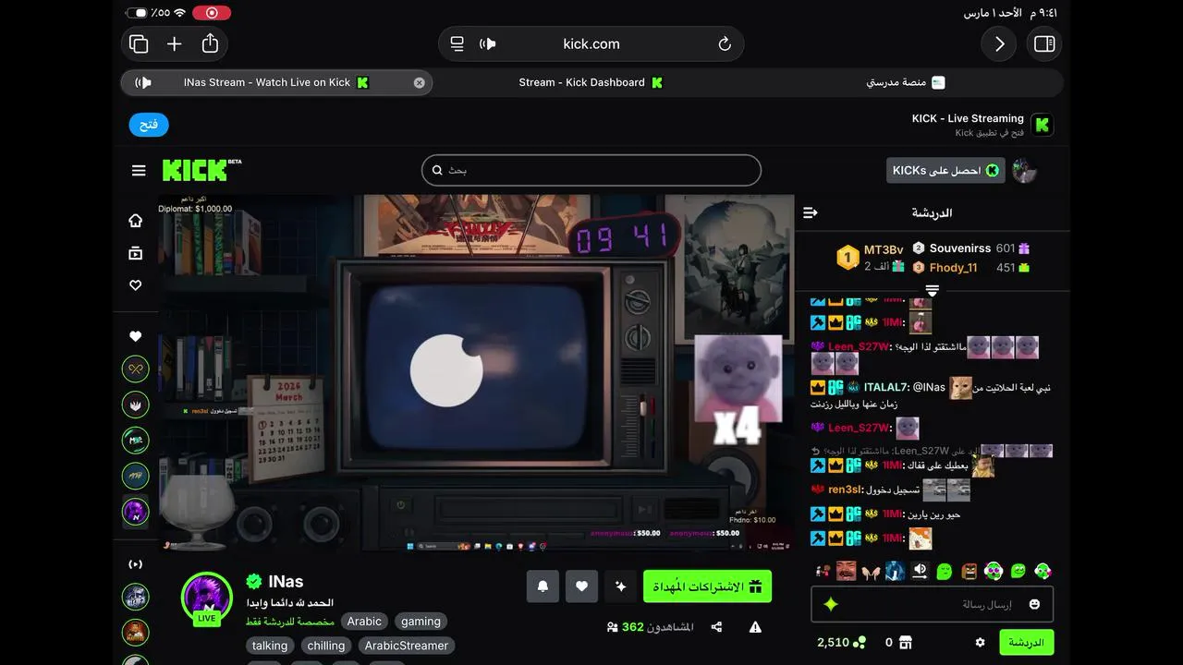Click the الدردشة chat header title
Screen dimensions: 1183x665
932,212
